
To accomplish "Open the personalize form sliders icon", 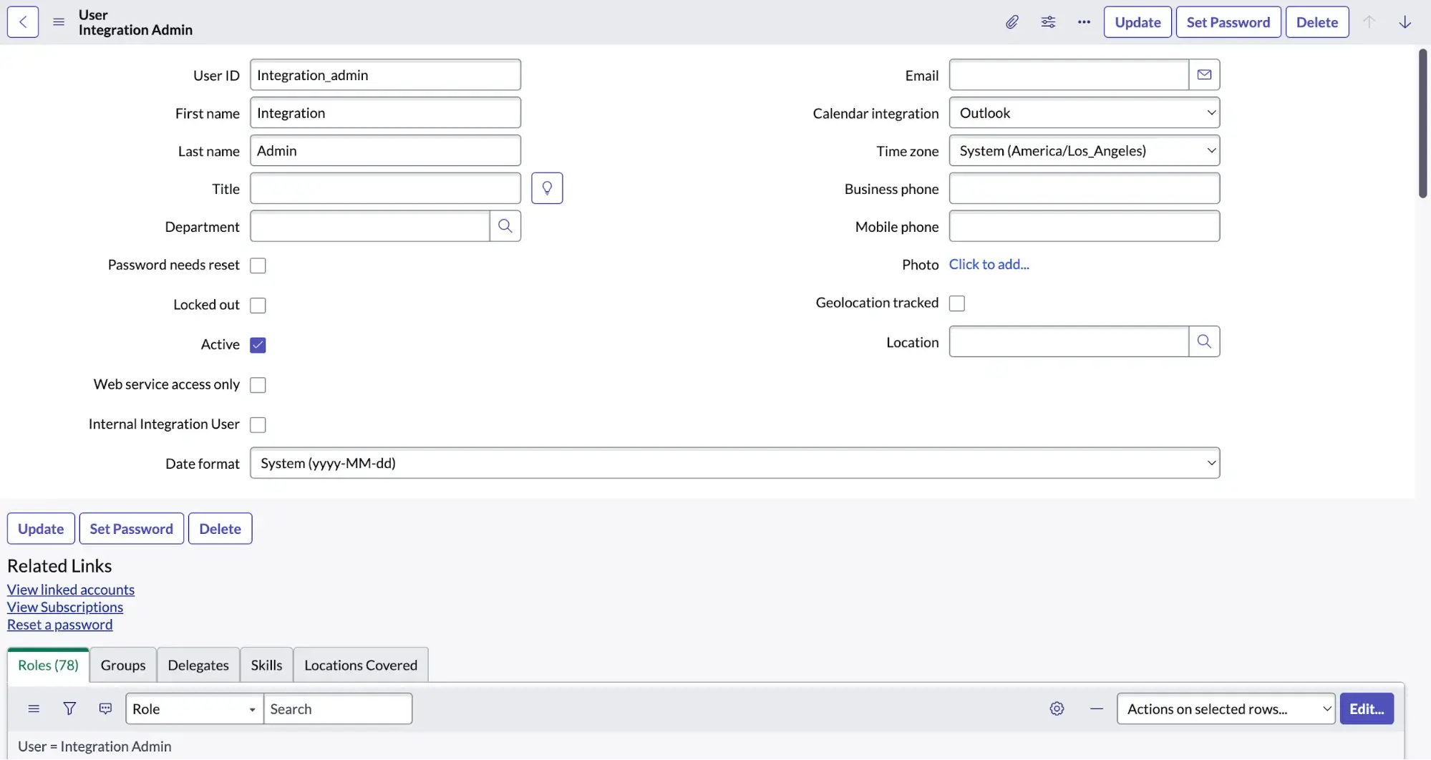I will (1048, 22).
